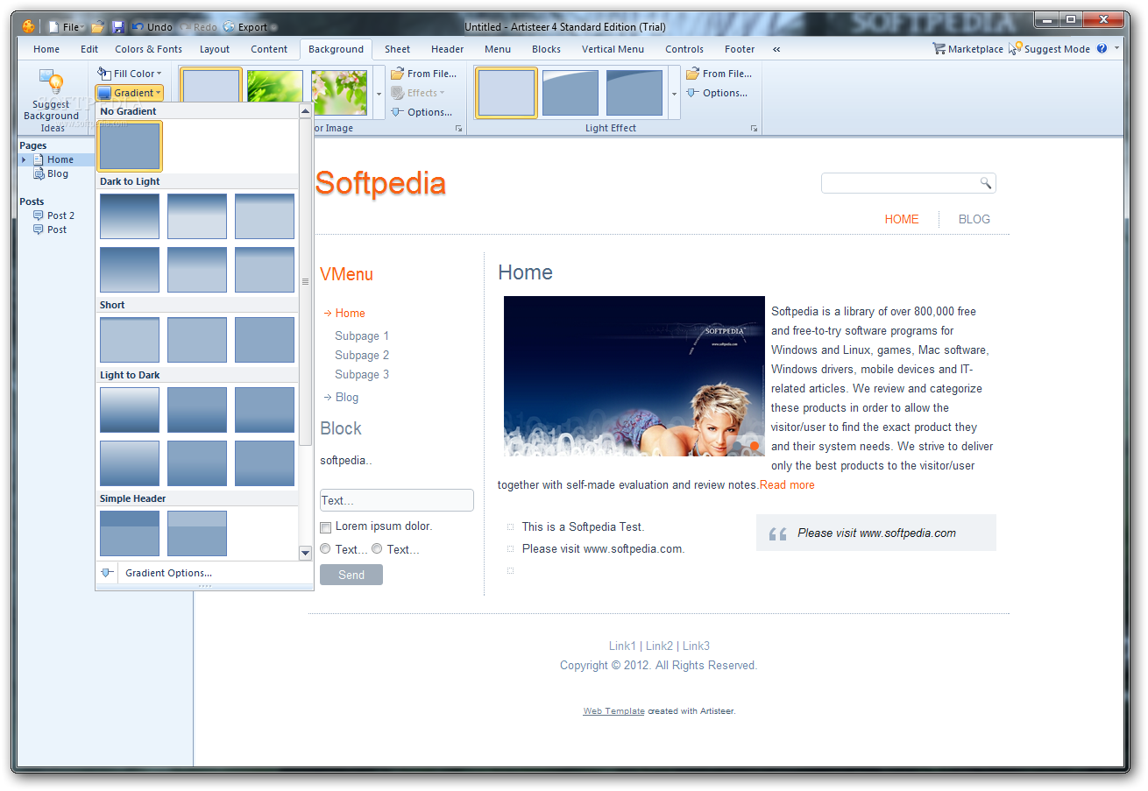Open Marketplace via the shopping cart icon
The width and height of the screenshot is (1148, 791).
point(939,49)
